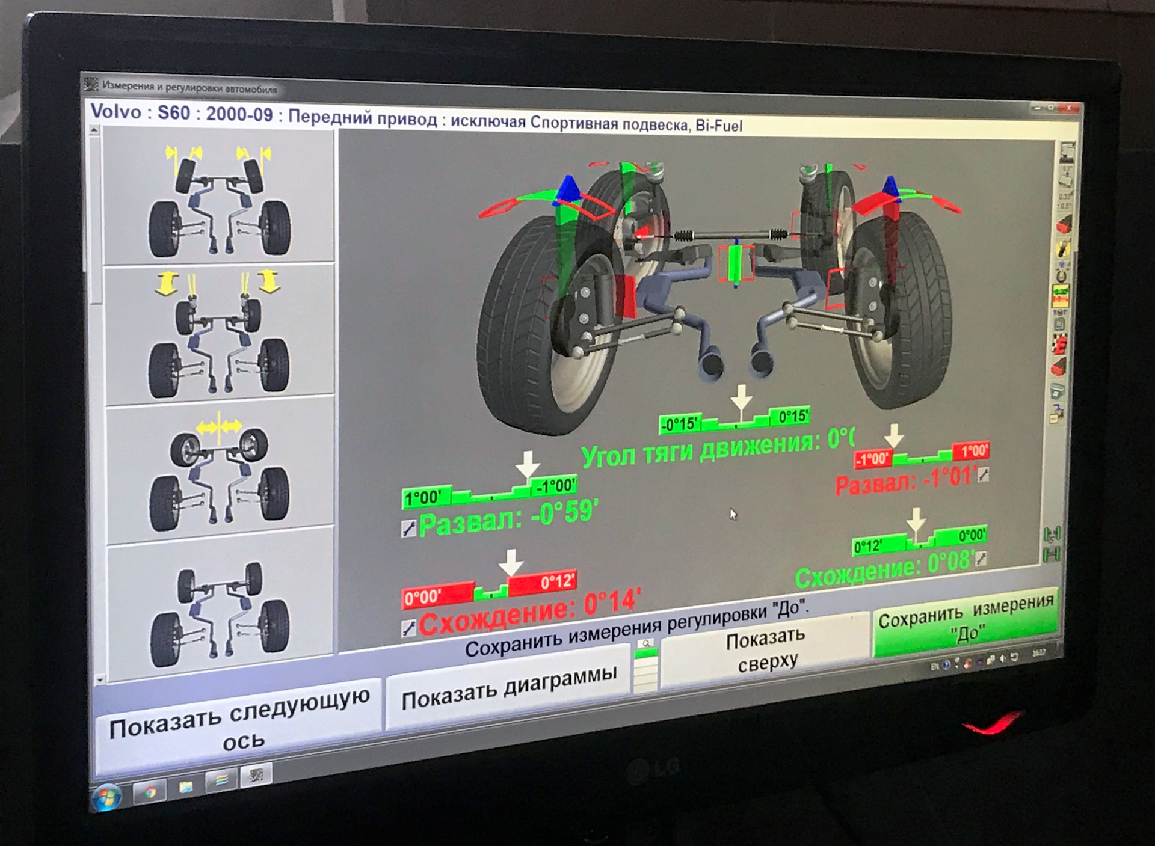1155x846 pixels.
Task: Toggle wrench icon beside right Схождение 0°08'
Action: (x=981, y=559)
